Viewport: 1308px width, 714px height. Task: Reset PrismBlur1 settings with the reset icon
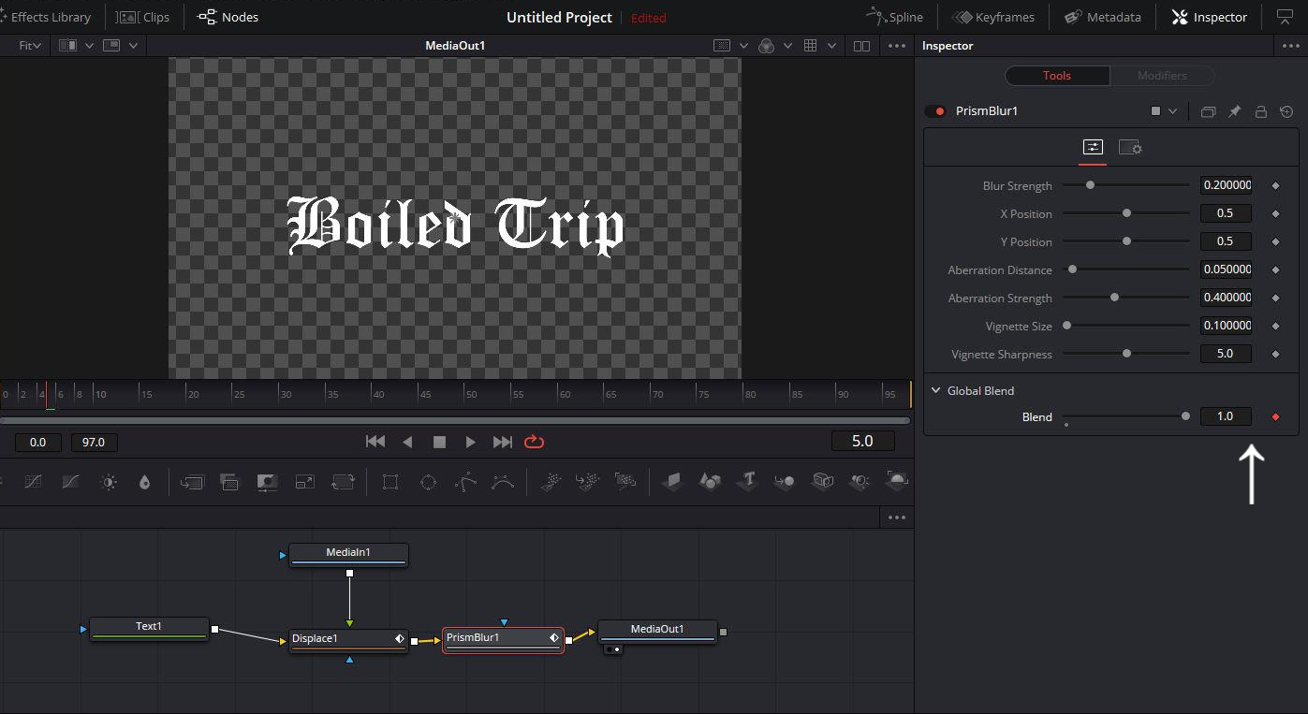(1286, 111)
